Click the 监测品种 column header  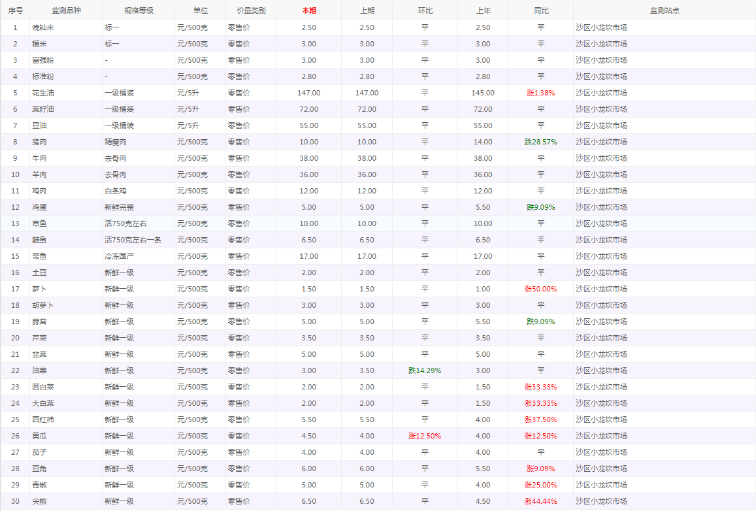point(65,10)
